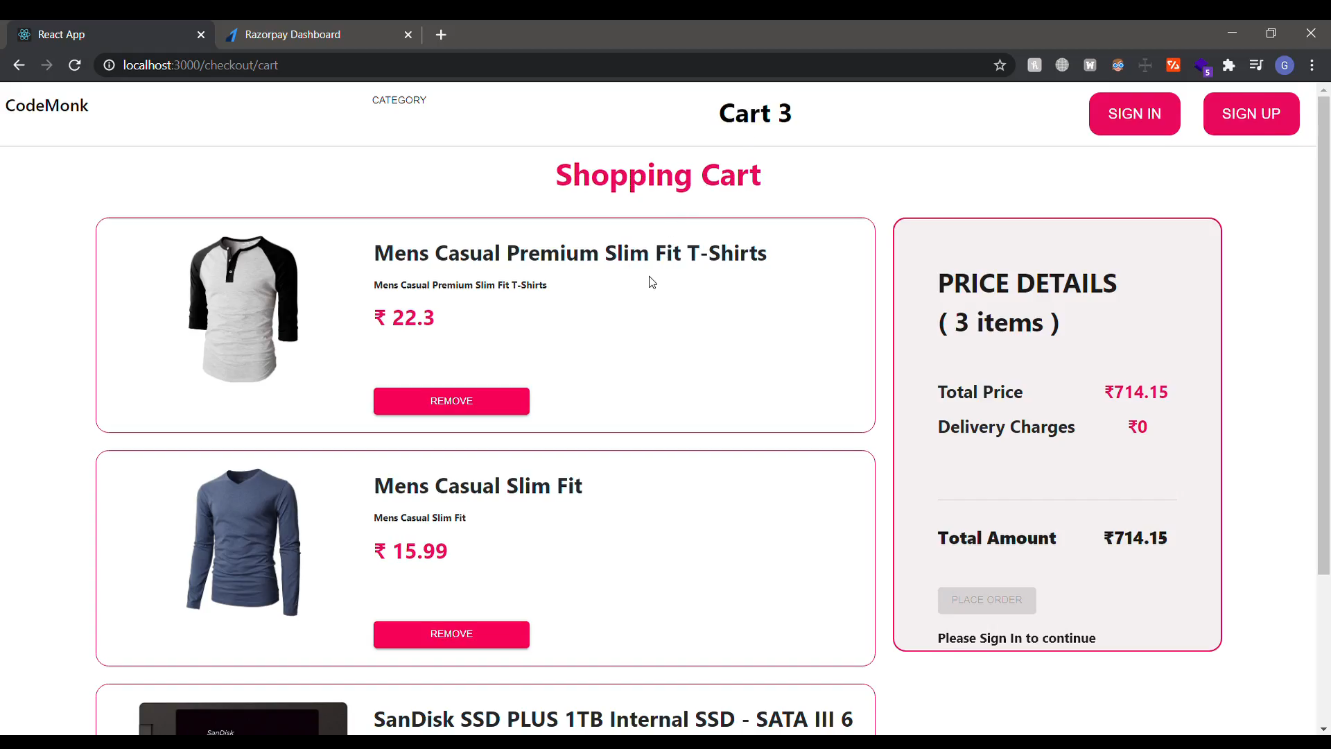Click the profile avatar icon
1331x749 pixels.
point(1285,65)
